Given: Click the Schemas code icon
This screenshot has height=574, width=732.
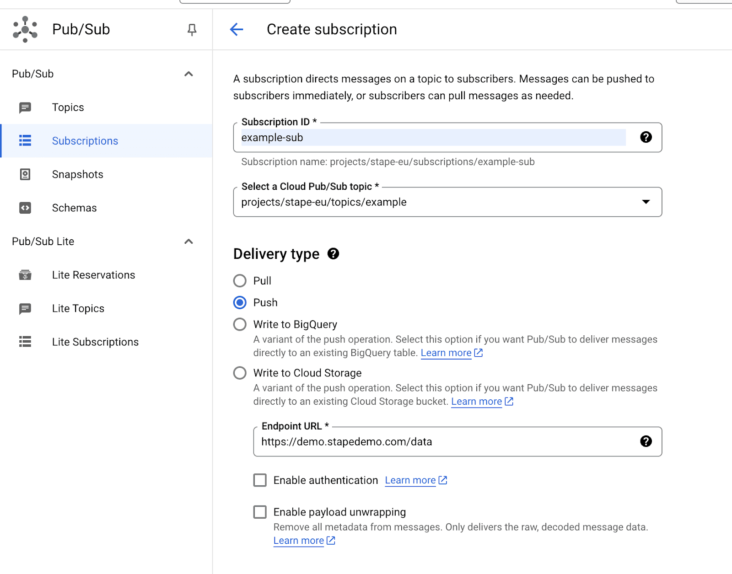Looking at the screenshot, I should click(25, 208).
